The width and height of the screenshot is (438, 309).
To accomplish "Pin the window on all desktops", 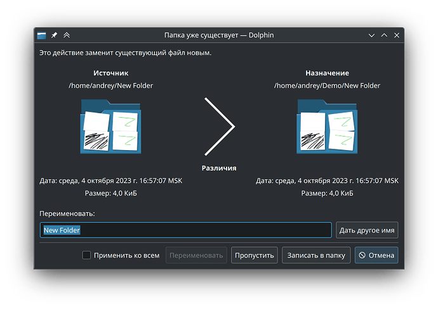I will [54, 35].
